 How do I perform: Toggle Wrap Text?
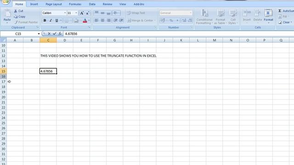coord(136,13)
